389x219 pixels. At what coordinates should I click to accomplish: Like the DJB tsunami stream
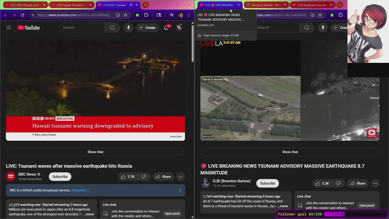coord(322,183)
